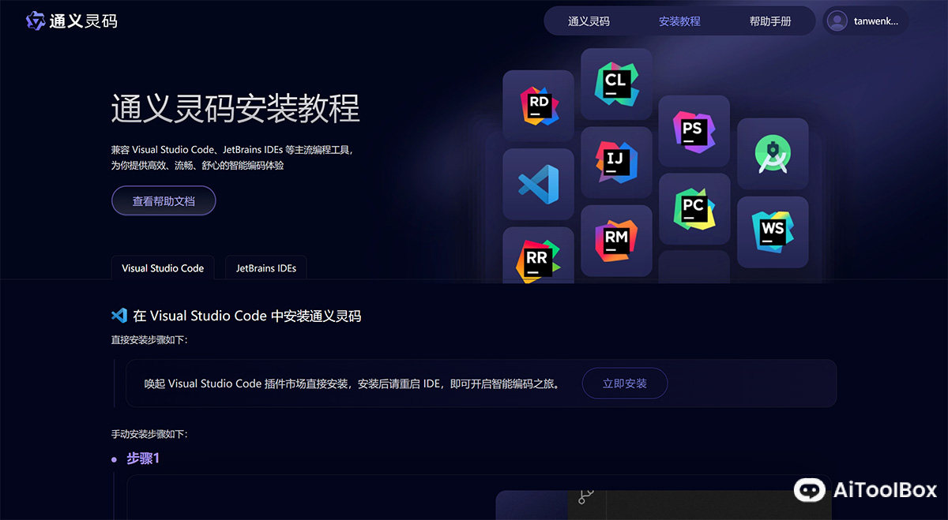This screenshot has width=948, height=520.
Task: Go to 安装教程 in the navigation bar
Action: coord(679,21)
